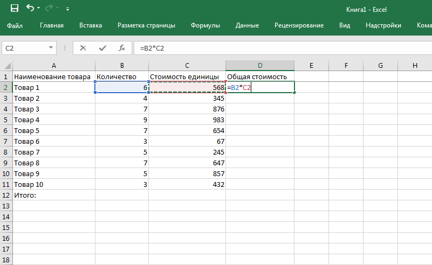
Task: Open Insert Function via the fx icon
Action: click(x=122, y=48)
